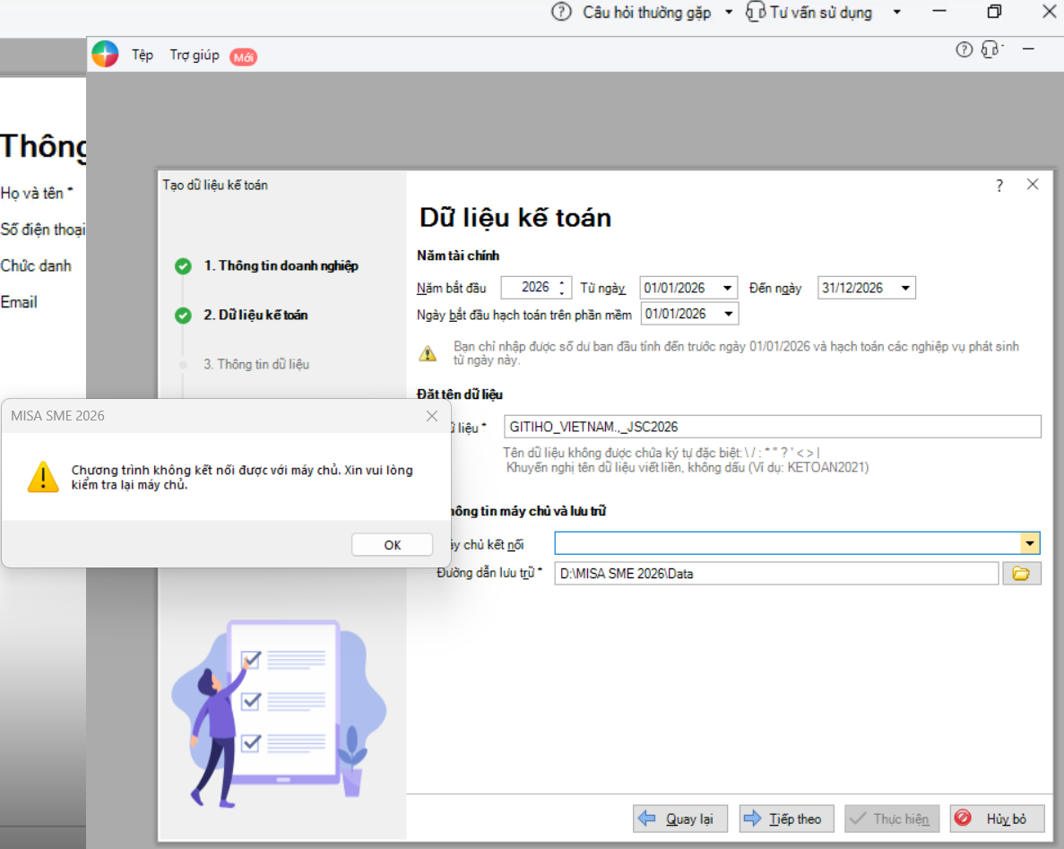Click the question mark in wizard title bar

point(999,186)
